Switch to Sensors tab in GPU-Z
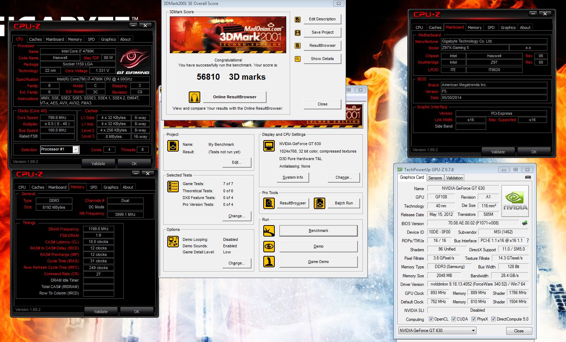Viewport: 566px width, 342px height. pos(435,178)
